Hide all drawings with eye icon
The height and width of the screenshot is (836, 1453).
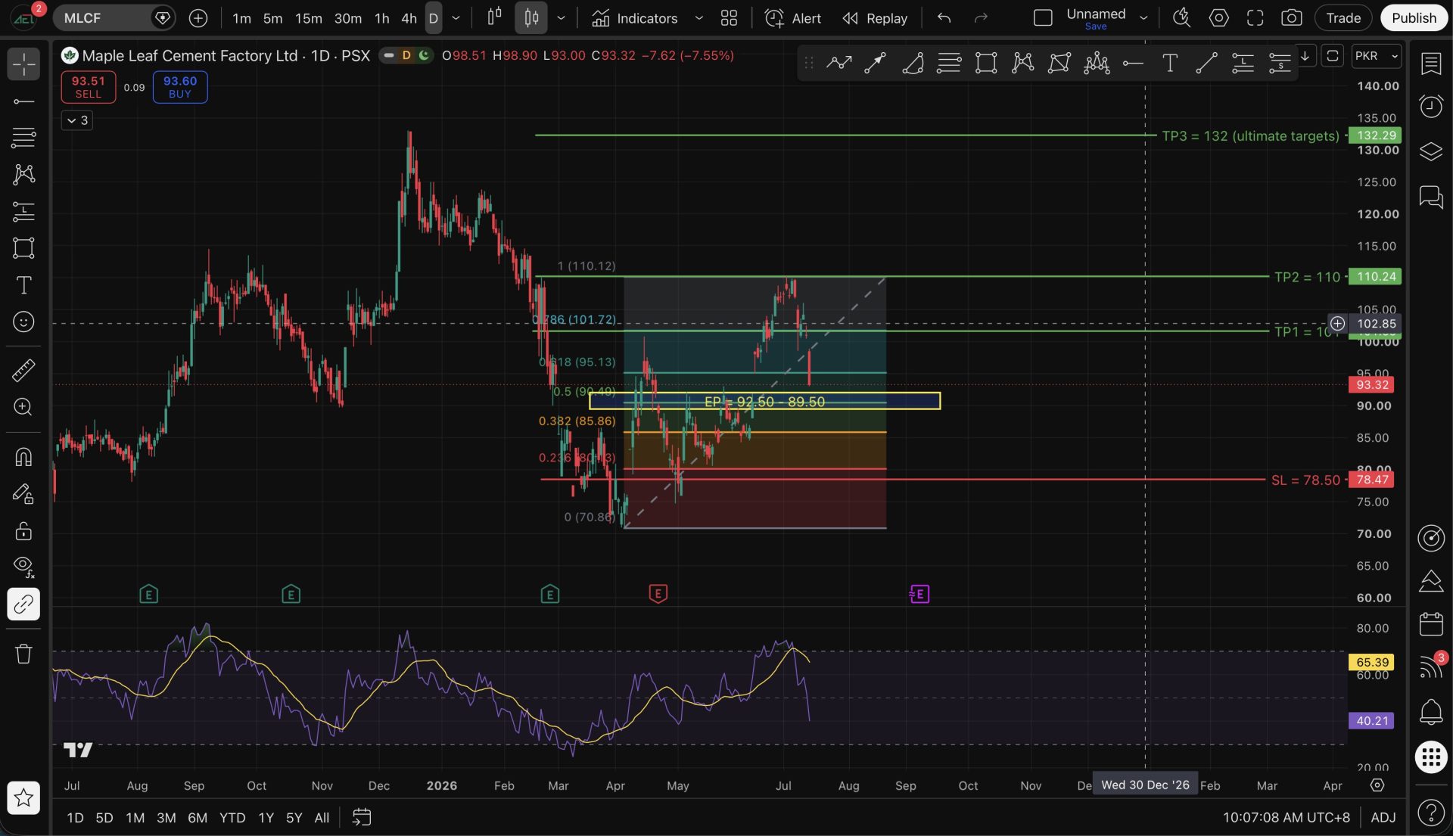tap(23, 567)
